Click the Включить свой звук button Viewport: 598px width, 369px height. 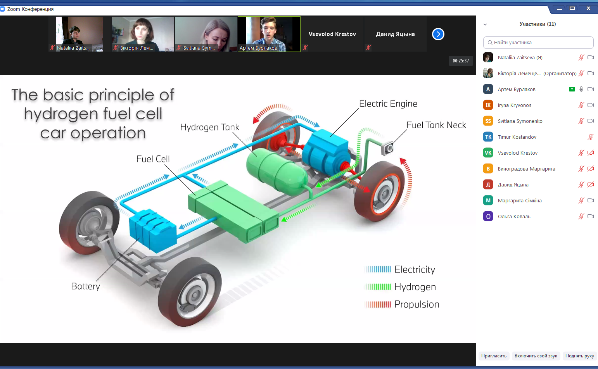[536, 356]
